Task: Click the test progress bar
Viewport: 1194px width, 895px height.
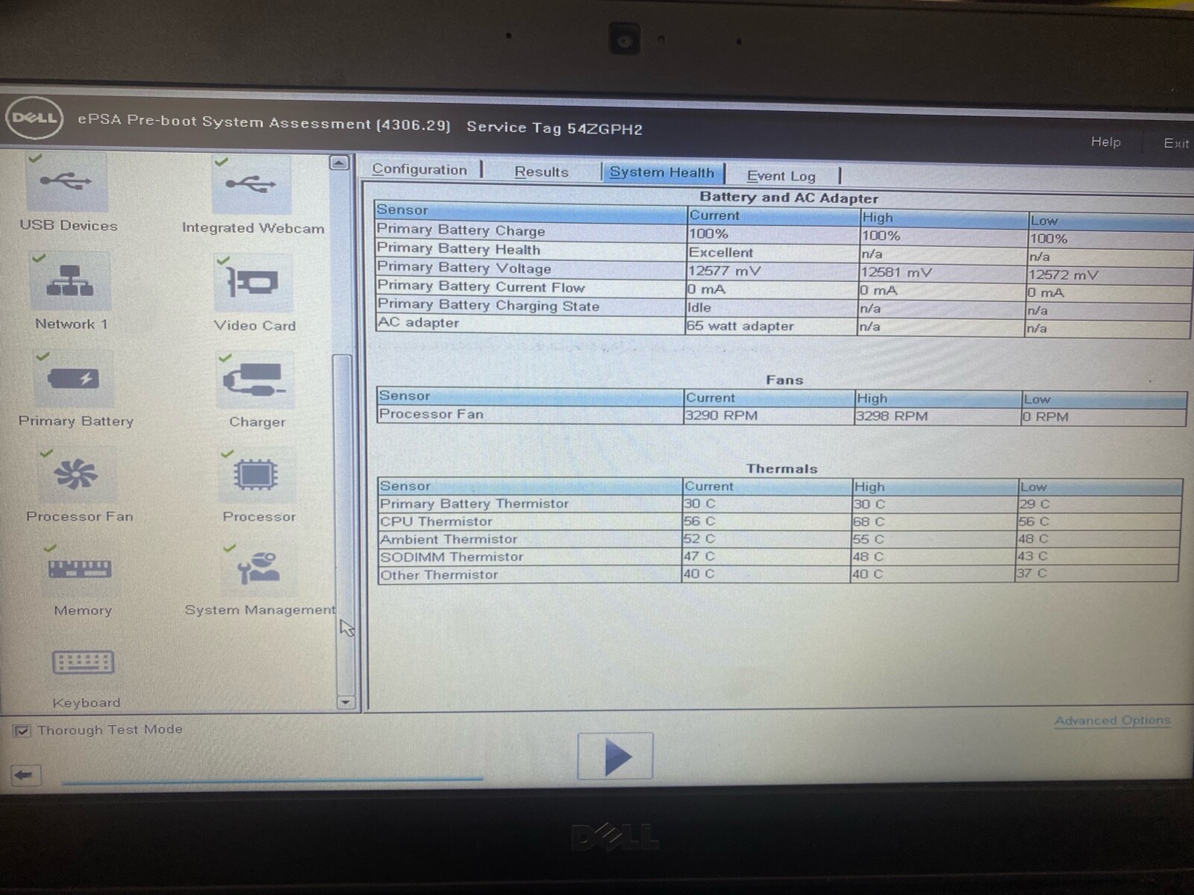Action: point(272,781)
